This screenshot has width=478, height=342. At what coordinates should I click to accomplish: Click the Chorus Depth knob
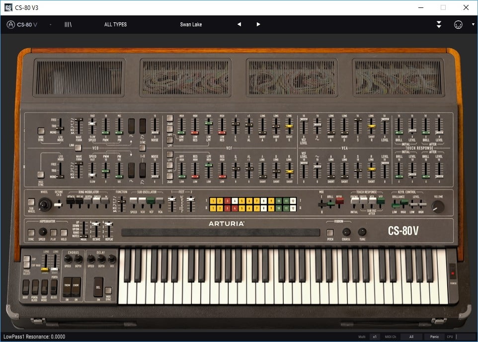coord(79,259)
